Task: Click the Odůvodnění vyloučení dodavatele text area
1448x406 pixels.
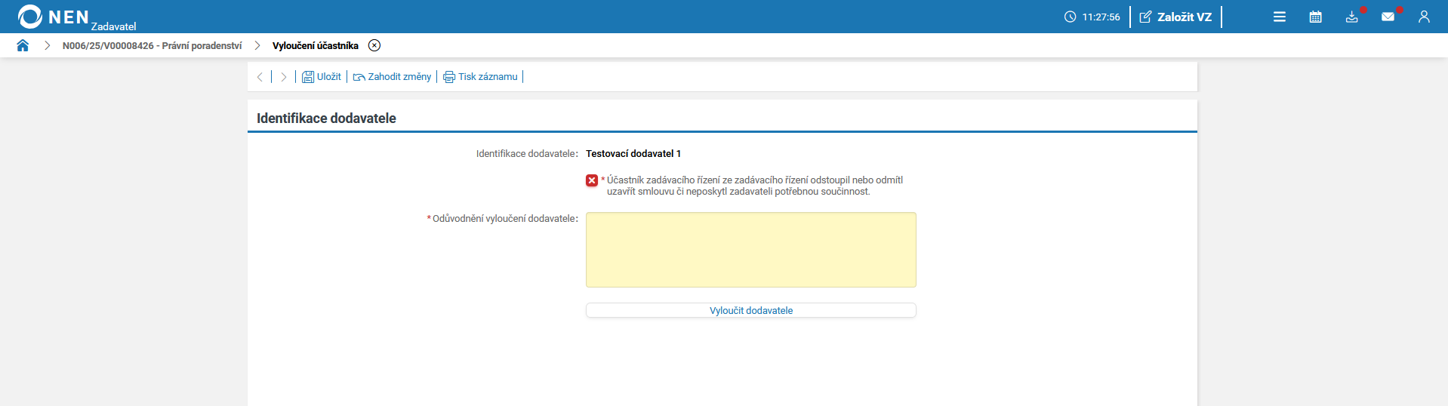Action: coord(751,250)
